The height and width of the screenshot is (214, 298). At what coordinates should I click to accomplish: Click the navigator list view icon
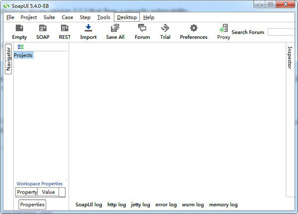pyautogui.click(x=20, y=47)
